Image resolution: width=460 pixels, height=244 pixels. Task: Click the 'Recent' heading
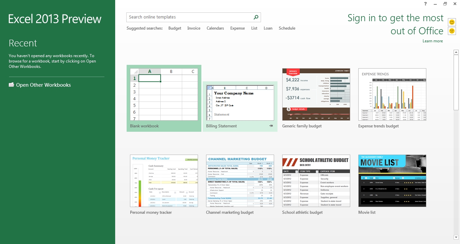pyautogui.click(x=23, y=43)
